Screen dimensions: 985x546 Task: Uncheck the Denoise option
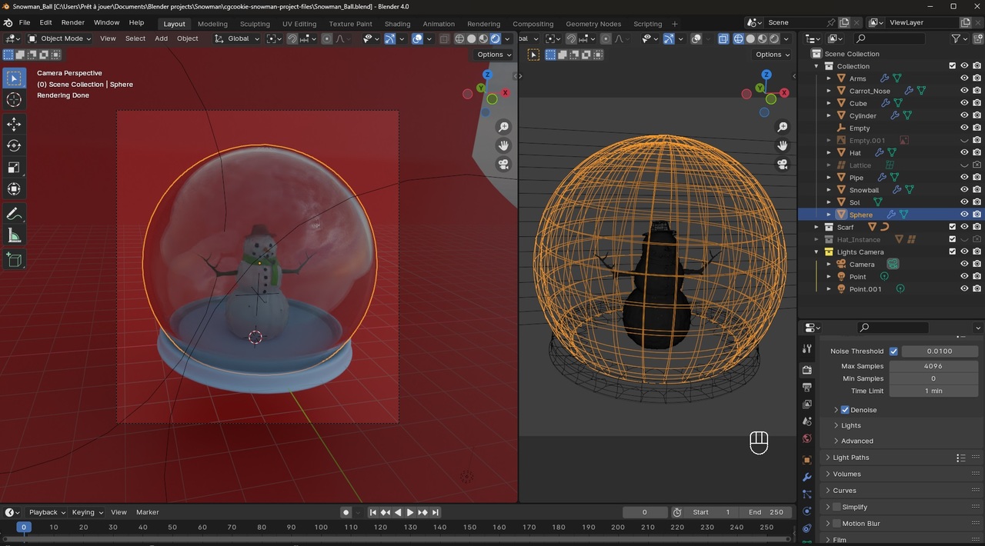845,410
